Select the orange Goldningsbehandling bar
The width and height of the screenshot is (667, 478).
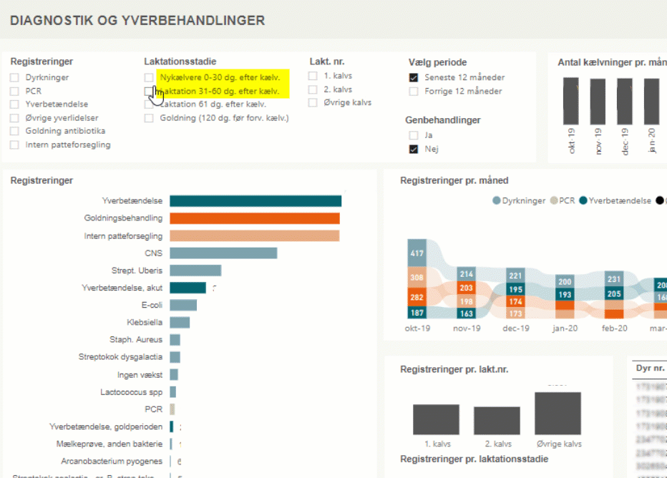[254, 218]
